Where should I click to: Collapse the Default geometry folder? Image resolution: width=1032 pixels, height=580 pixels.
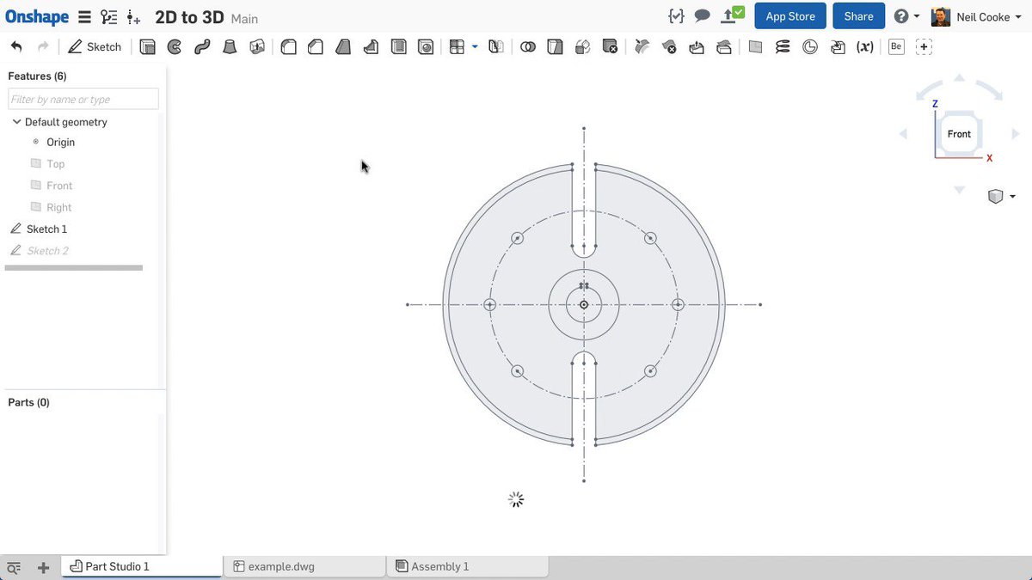pyautogui.click(x=16, y=122)
